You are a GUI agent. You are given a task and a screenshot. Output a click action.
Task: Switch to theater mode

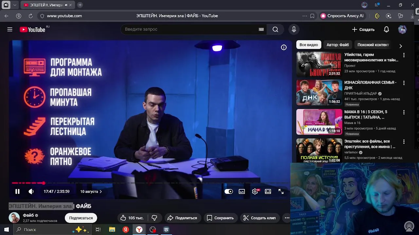point(268,192)
